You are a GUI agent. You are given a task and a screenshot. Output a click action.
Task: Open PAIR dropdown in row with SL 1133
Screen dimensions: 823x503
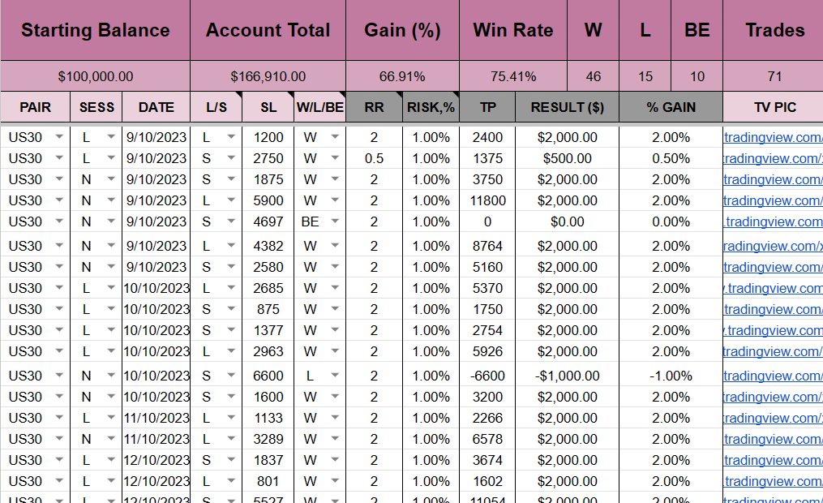pos(59,418)
